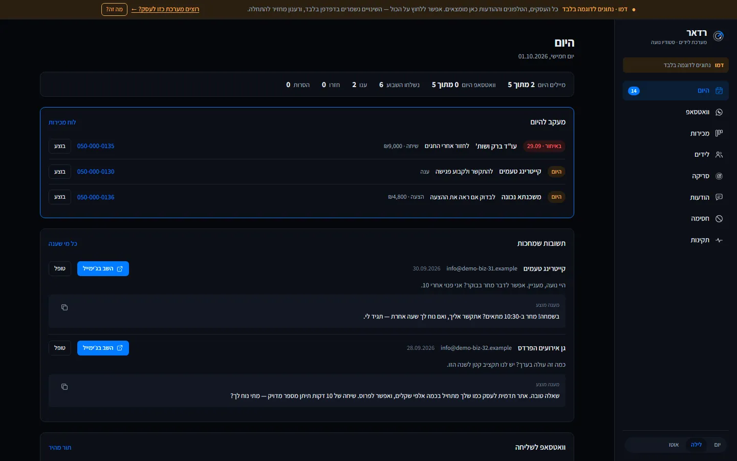
Task: Go to the מכירות section
Action: [676, 133]
